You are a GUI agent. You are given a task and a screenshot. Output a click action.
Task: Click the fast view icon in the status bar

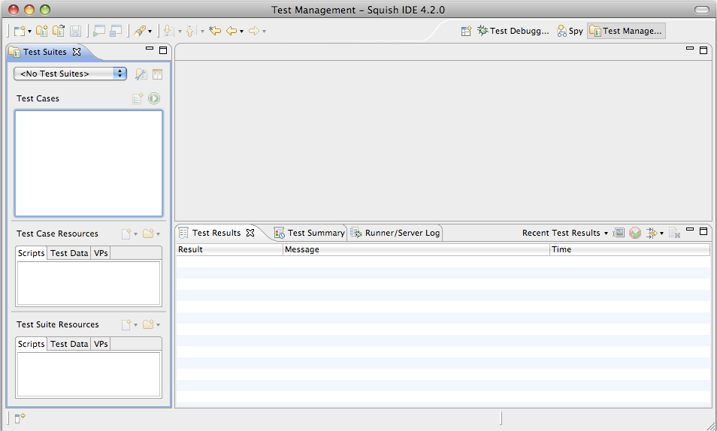click(20, 418)
